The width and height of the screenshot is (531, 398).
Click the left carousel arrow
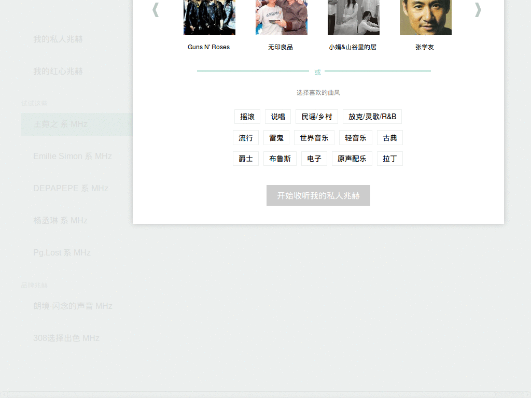[156, 9]
